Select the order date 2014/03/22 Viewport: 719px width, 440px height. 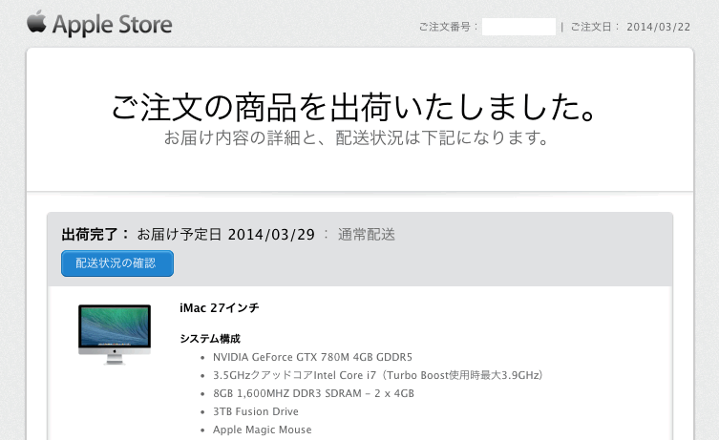[x=659, y=27]
